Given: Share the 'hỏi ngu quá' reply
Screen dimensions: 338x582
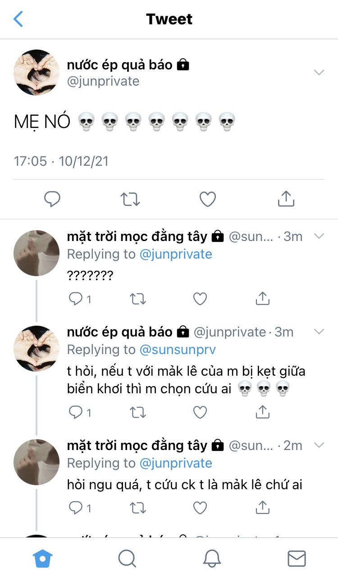Looking at the screenshot, I should [262, 508].
